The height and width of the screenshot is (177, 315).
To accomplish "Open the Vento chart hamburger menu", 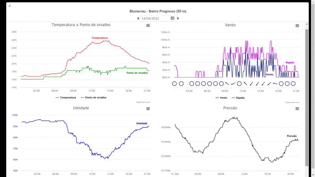I will tap(297, 26).
